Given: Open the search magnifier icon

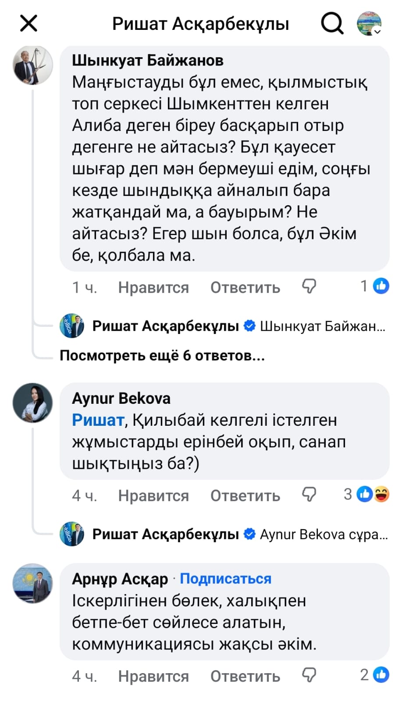Looking at the screenshot, I should (332, 23).
